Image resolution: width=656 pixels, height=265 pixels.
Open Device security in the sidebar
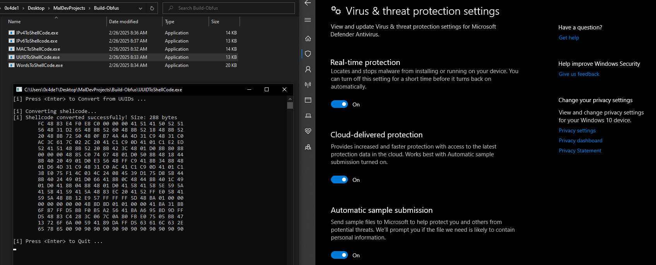[308, 116]
